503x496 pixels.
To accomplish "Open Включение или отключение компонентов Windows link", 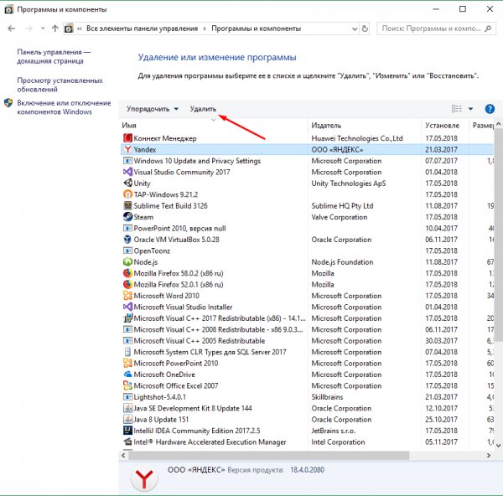I will [64, 107].
